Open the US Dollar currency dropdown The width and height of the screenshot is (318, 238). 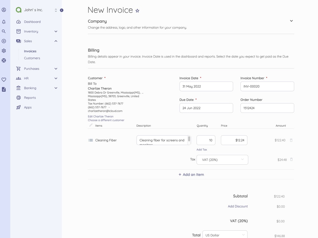(x=225, y=235)
